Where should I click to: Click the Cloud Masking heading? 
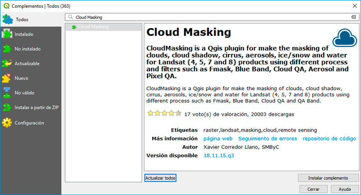[x=189, y=32]
